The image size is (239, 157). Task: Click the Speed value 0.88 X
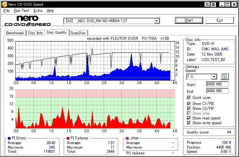point(226,152)
